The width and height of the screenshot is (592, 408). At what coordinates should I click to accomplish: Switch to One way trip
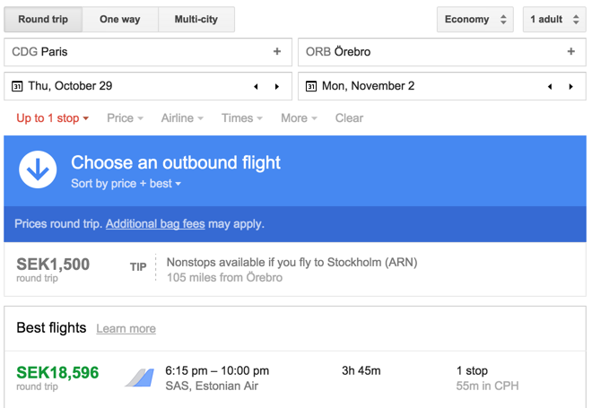120,20
